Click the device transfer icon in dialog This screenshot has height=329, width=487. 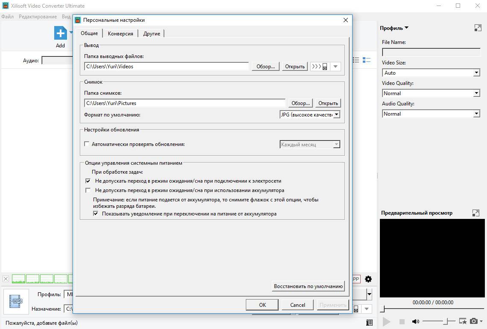tap(320, 67)
